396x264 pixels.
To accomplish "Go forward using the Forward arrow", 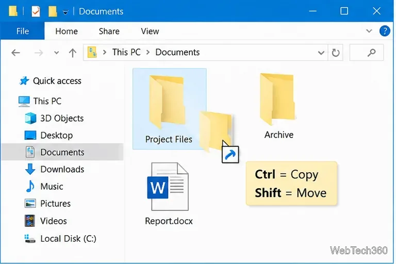I will [x=38, y=53].
